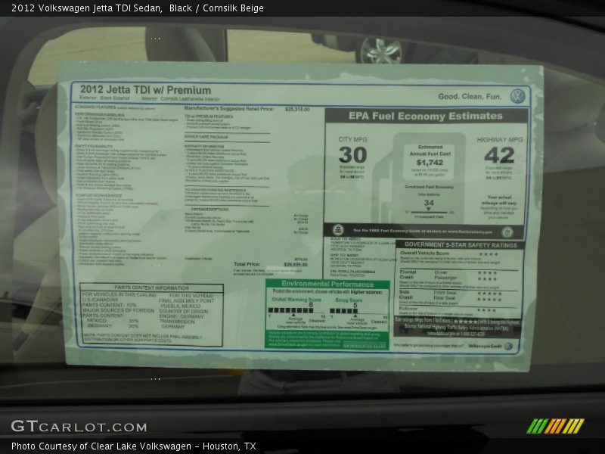605x454 pixels.
Task: Click the 'Good. Clean. Fun.' slogan
Action: click(x=470, y=97)
